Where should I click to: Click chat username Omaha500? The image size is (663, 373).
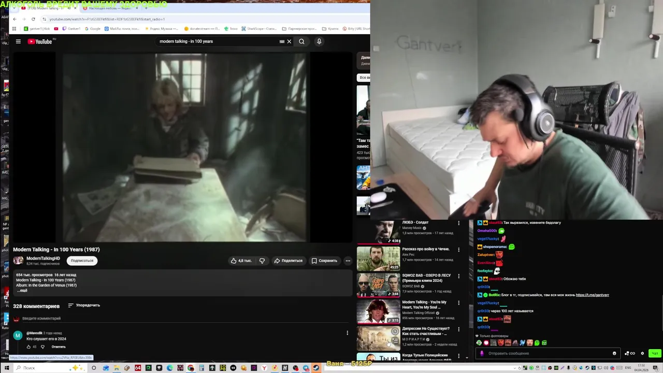[x=486, y=231]
